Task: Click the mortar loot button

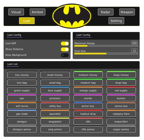Action: click(x=88, y=98)
